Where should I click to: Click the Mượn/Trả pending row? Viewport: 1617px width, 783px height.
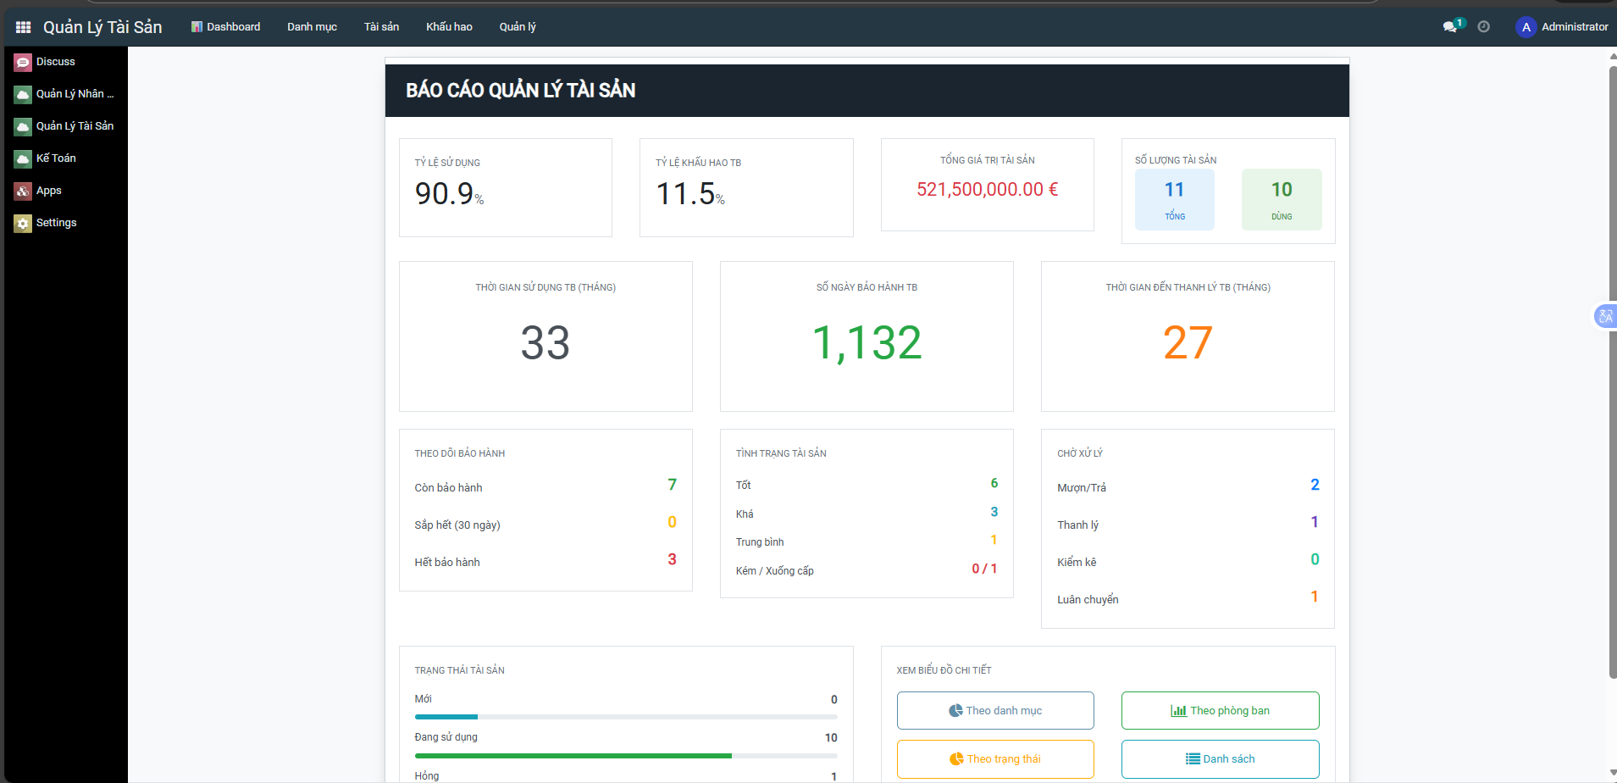tap(1188, 487)
